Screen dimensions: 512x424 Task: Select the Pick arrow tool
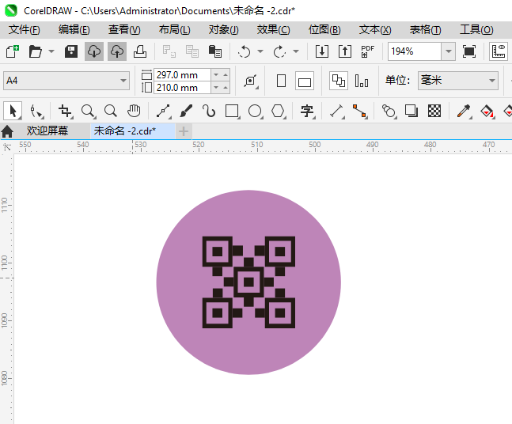pos(13,112)
